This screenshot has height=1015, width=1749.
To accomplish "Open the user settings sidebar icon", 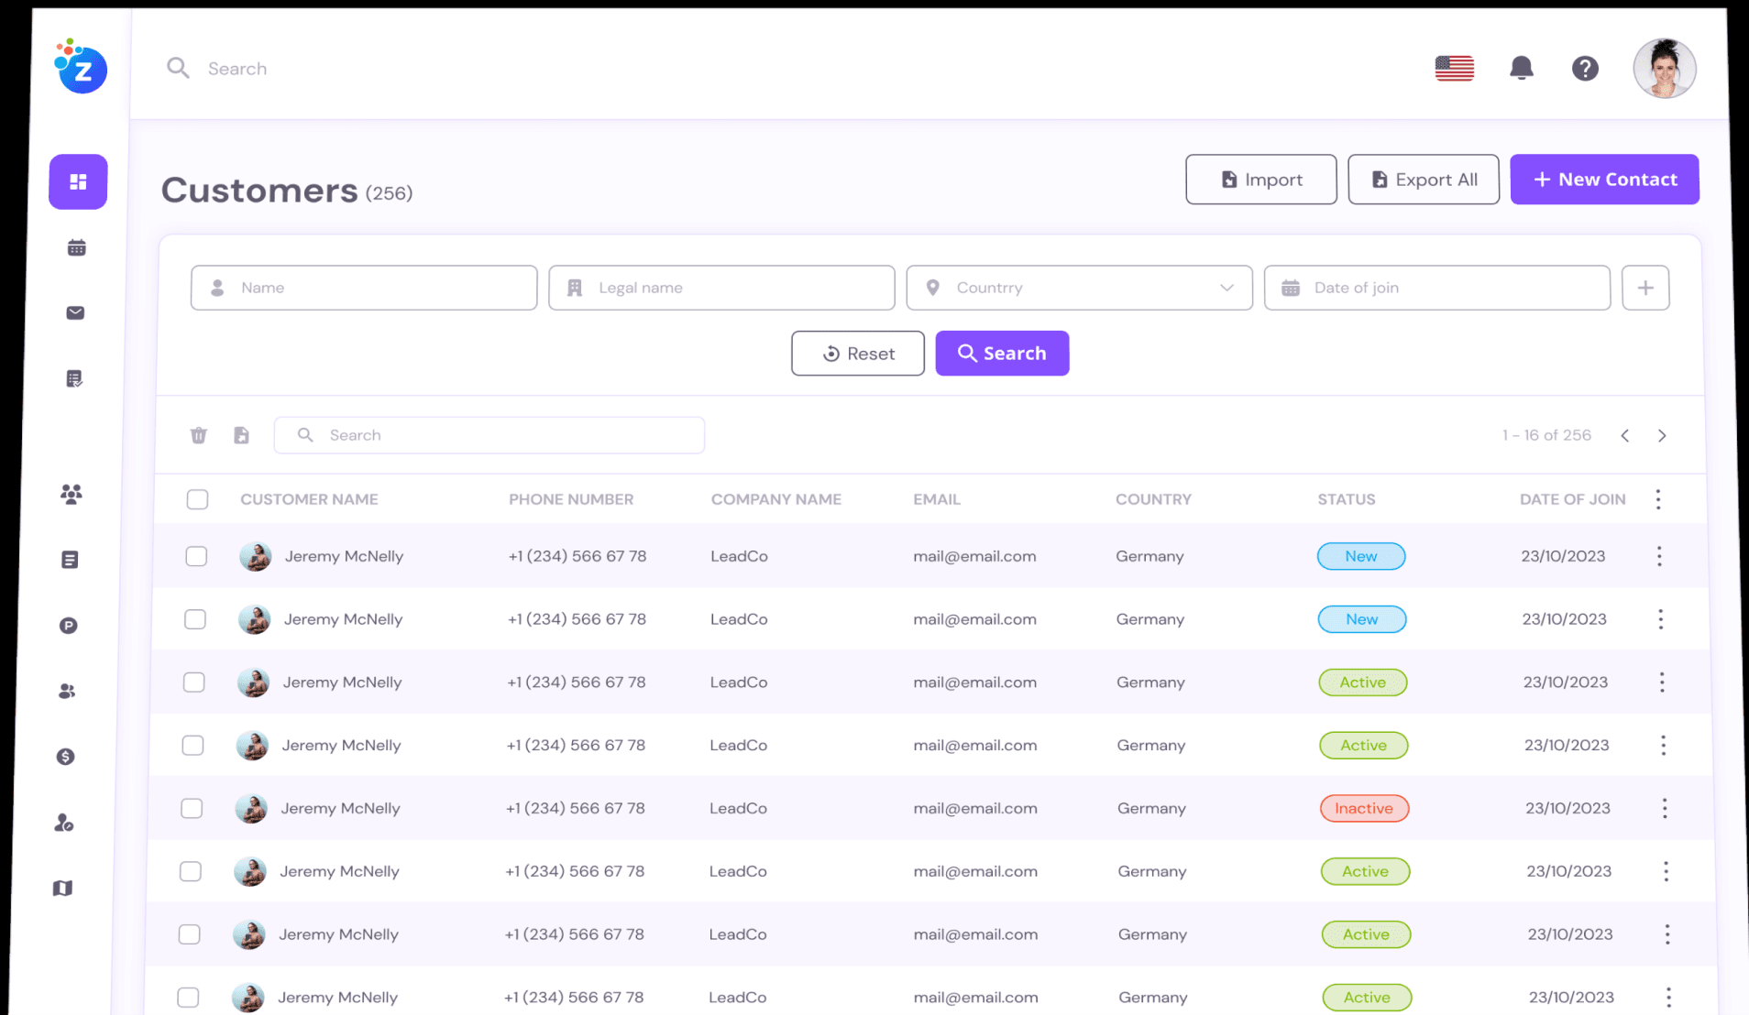I will pos(64,823).
